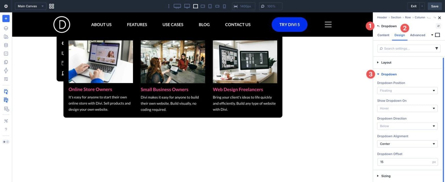
Task: Open the hamburger menu icon in header
Action: coord(328,25)
